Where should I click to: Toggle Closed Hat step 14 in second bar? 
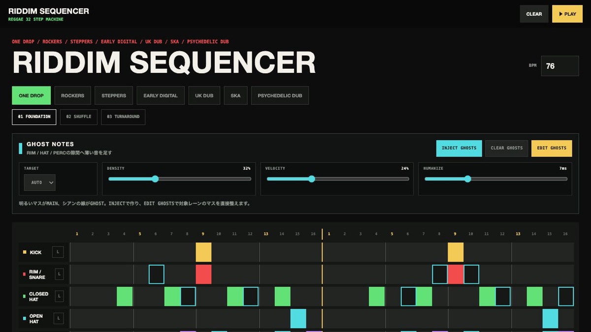point(535,297)
